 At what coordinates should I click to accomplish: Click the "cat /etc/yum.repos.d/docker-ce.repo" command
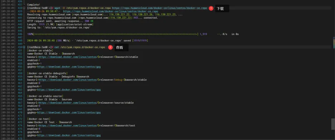click(80, 47)
